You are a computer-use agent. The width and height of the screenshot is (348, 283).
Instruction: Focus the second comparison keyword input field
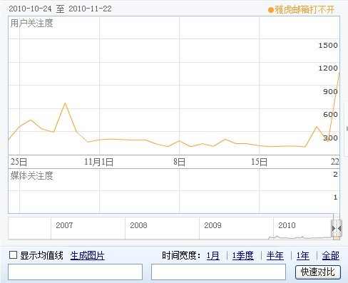[218, 272]
